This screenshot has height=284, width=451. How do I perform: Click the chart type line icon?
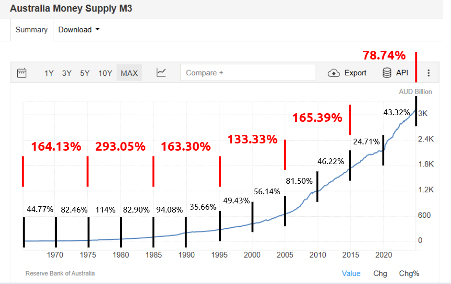point(161,73)
